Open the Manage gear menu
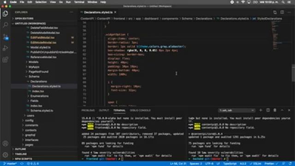The height and width of the screenshot is (166, 295). click(5, 155)
